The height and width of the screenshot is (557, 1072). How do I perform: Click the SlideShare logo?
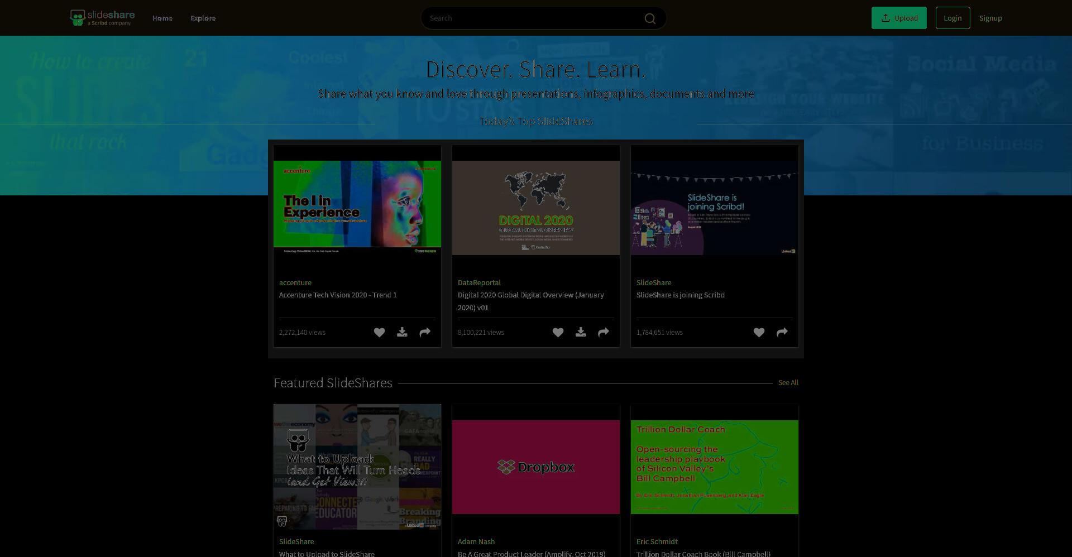coord(102,18)
